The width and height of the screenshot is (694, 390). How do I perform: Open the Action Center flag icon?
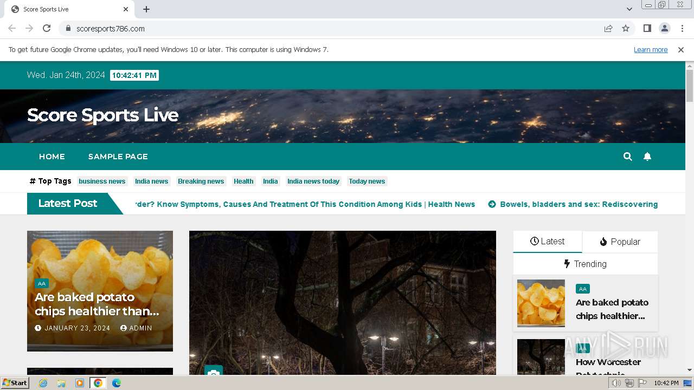click(x=642, y=383)
